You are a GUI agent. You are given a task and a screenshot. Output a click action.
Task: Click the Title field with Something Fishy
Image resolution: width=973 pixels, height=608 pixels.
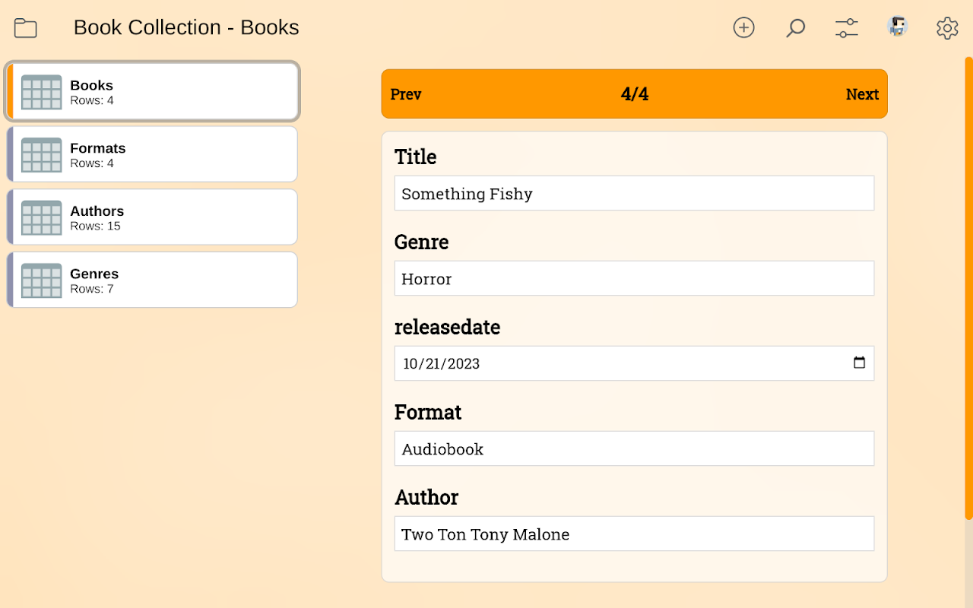pyautogui.click(x=634, y=193)
